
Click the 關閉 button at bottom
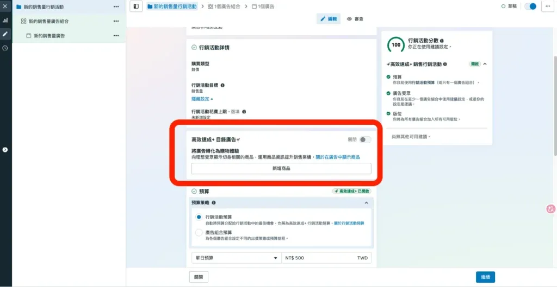pos(199,277)
